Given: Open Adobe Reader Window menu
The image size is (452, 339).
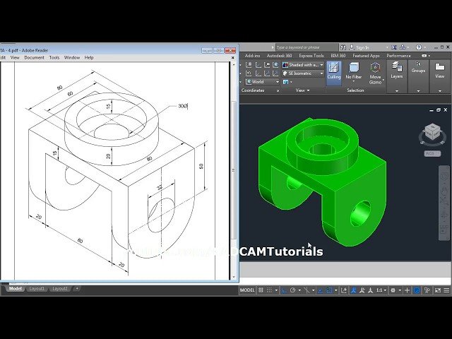Looking at the screenshot, I should click(72, 58).
